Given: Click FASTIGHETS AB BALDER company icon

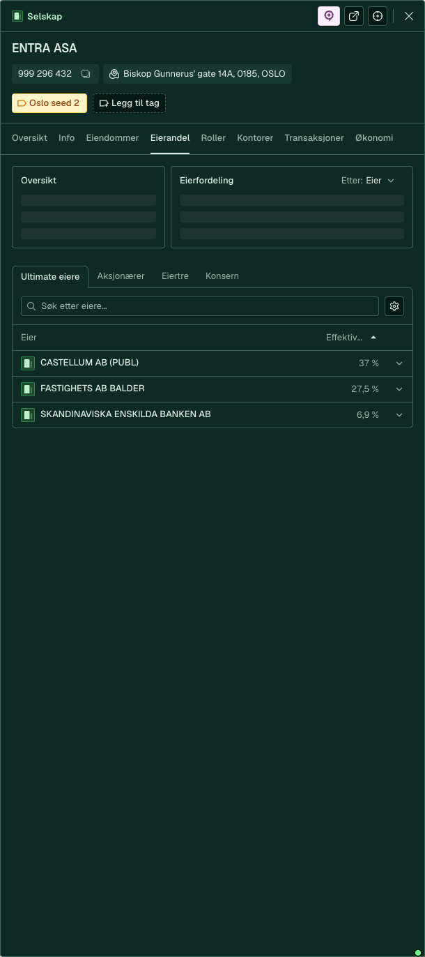Looking at the screenshot, I should coord(28,389).
